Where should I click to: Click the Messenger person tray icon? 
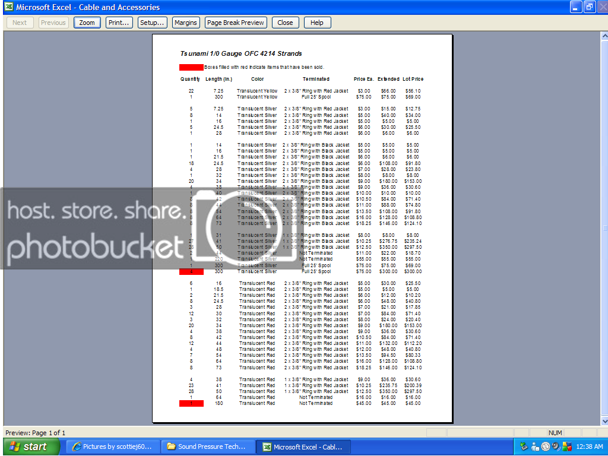(x=535, y=446)
